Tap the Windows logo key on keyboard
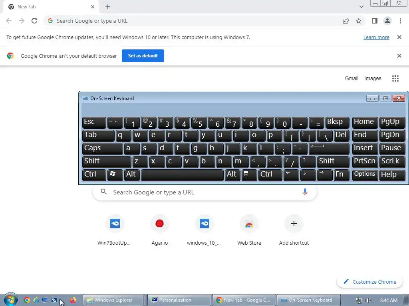Viewport: 409px width, 306px height. coord(115,175)
